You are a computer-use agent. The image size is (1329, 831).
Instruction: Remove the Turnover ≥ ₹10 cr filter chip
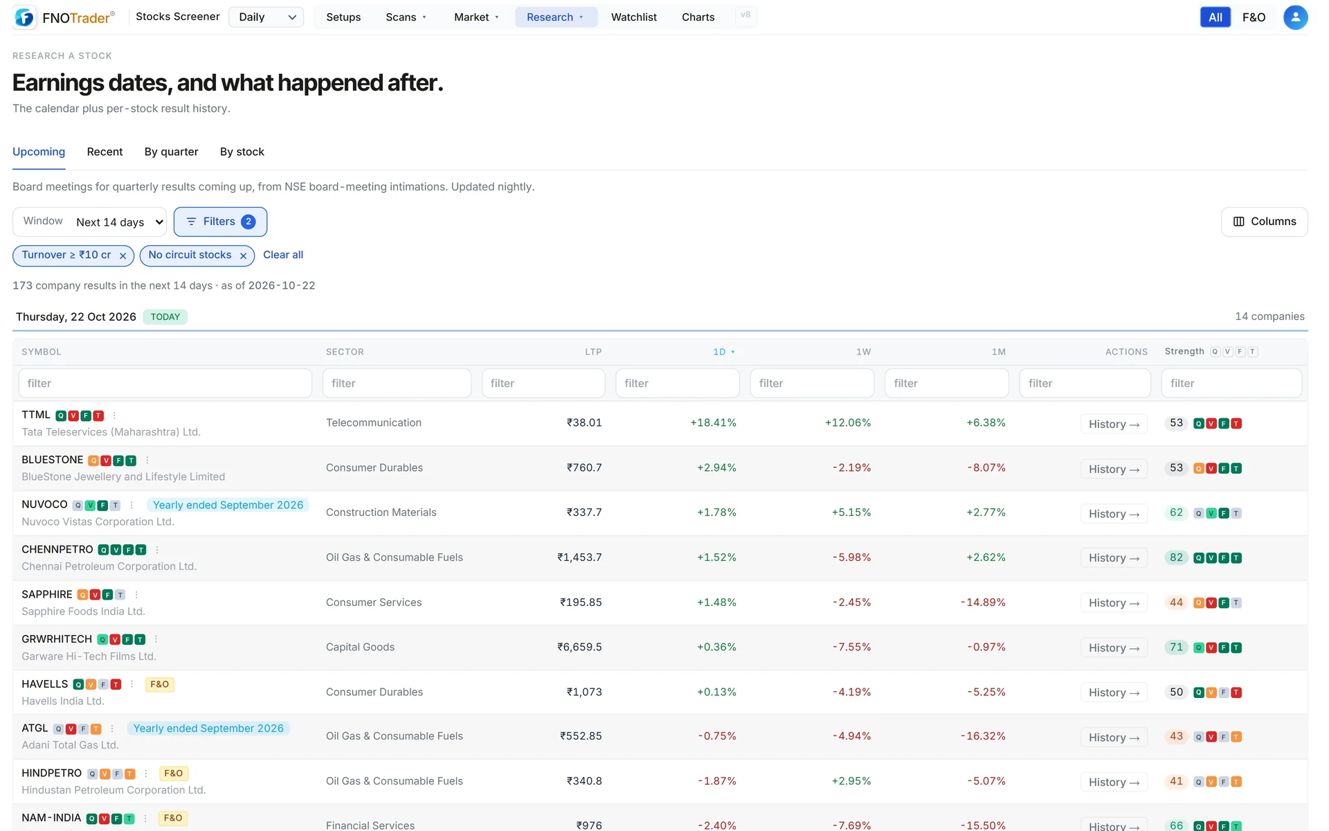tap(123, 256)
